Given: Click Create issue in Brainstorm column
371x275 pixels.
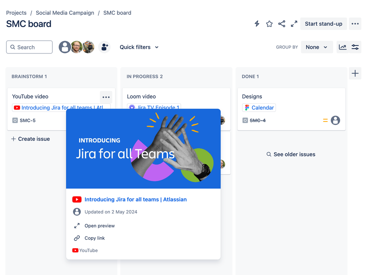Looking at the screenshot, I should pyautogui.click(x=30, y=139).
